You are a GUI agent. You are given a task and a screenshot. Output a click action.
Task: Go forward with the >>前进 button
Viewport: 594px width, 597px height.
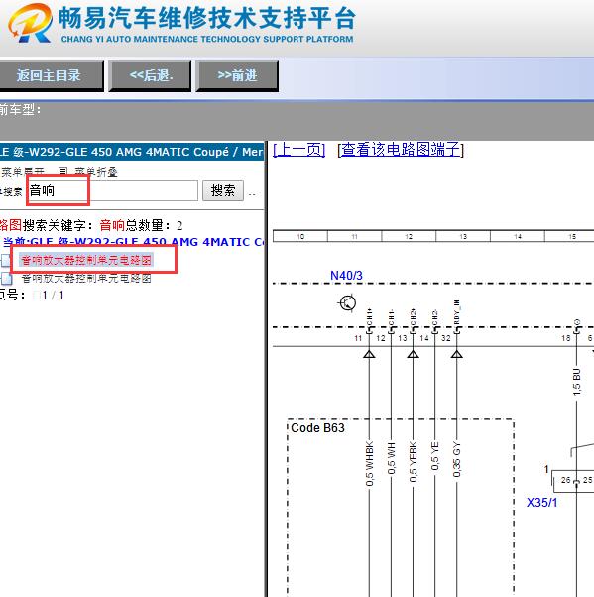click(x=237, y=75)
